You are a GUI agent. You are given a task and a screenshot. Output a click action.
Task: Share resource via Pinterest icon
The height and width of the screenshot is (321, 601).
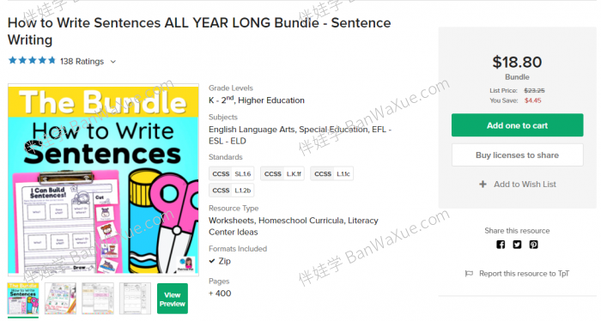coord(533,245)
